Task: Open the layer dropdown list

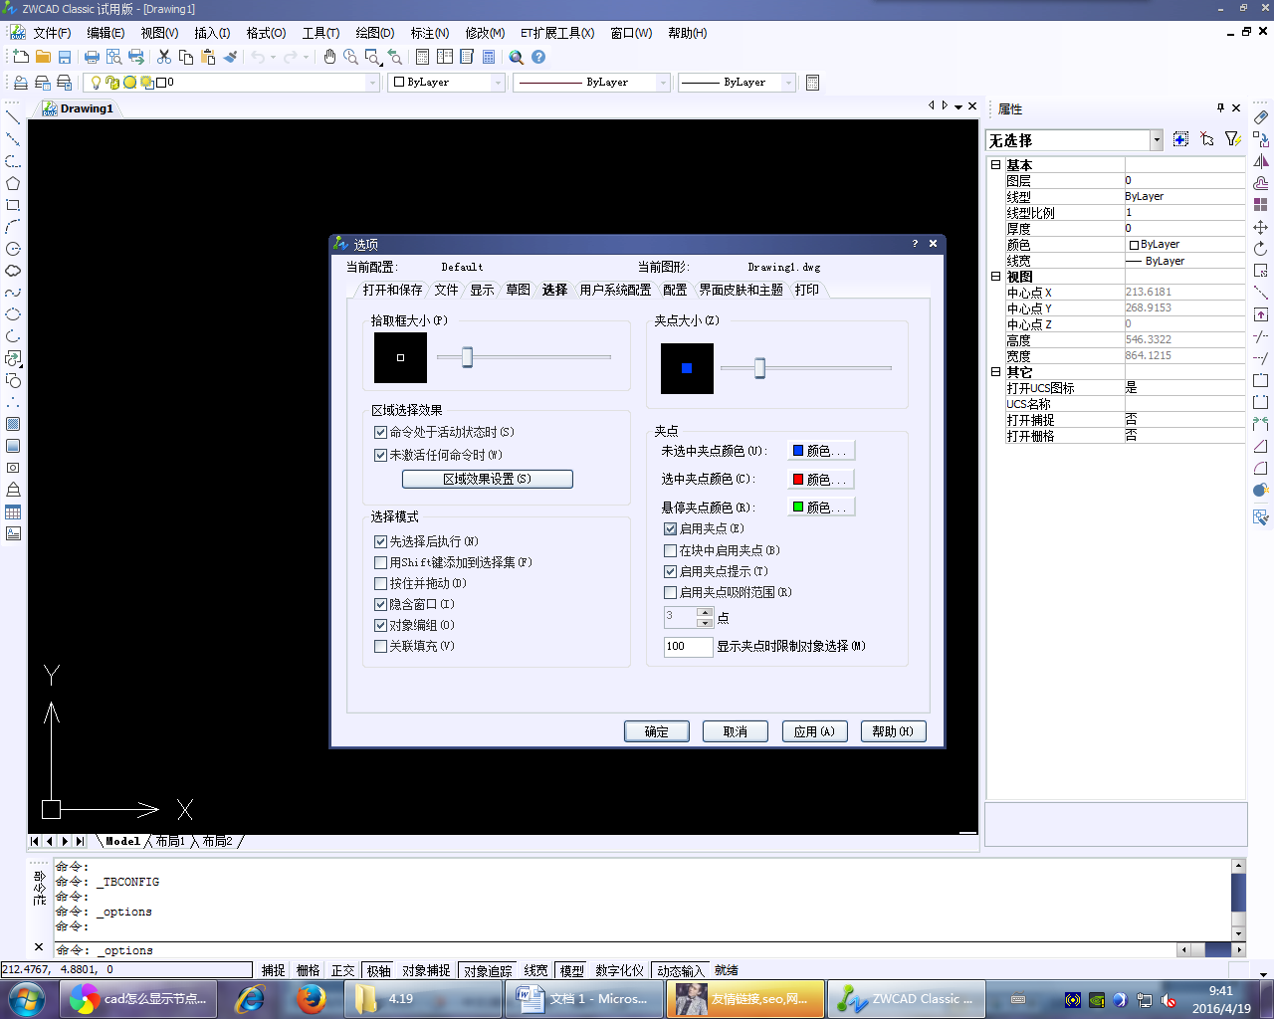Action: (372, 83)
